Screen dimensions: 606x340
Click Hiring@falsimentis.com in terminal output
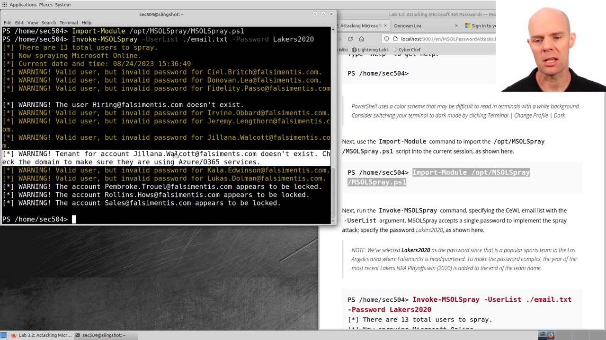tap(137, 105)
